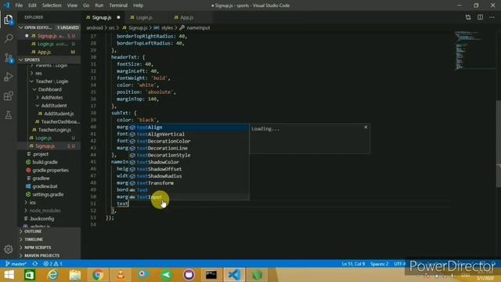Expand the Maven Projects panel
Screen dimensions: 501x282
[48, 255]
